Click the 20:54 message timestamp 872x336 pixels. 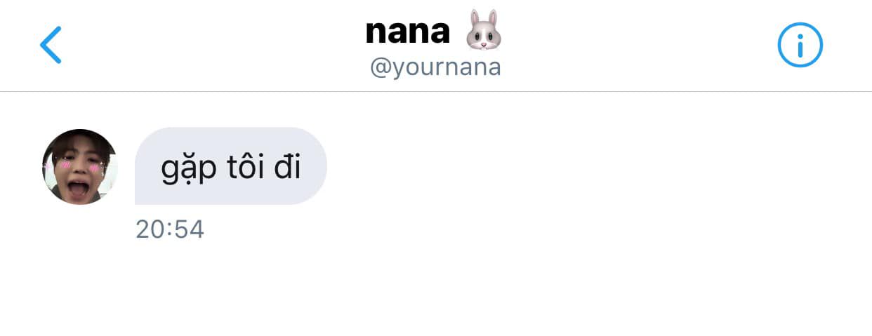(x=170, y=229)
